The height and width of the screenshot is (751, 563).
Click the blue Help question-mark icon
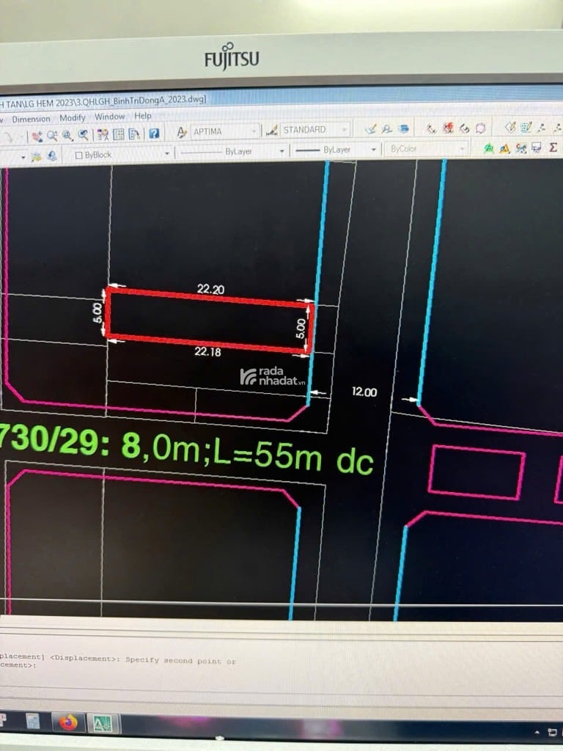(x=154, y=133)
